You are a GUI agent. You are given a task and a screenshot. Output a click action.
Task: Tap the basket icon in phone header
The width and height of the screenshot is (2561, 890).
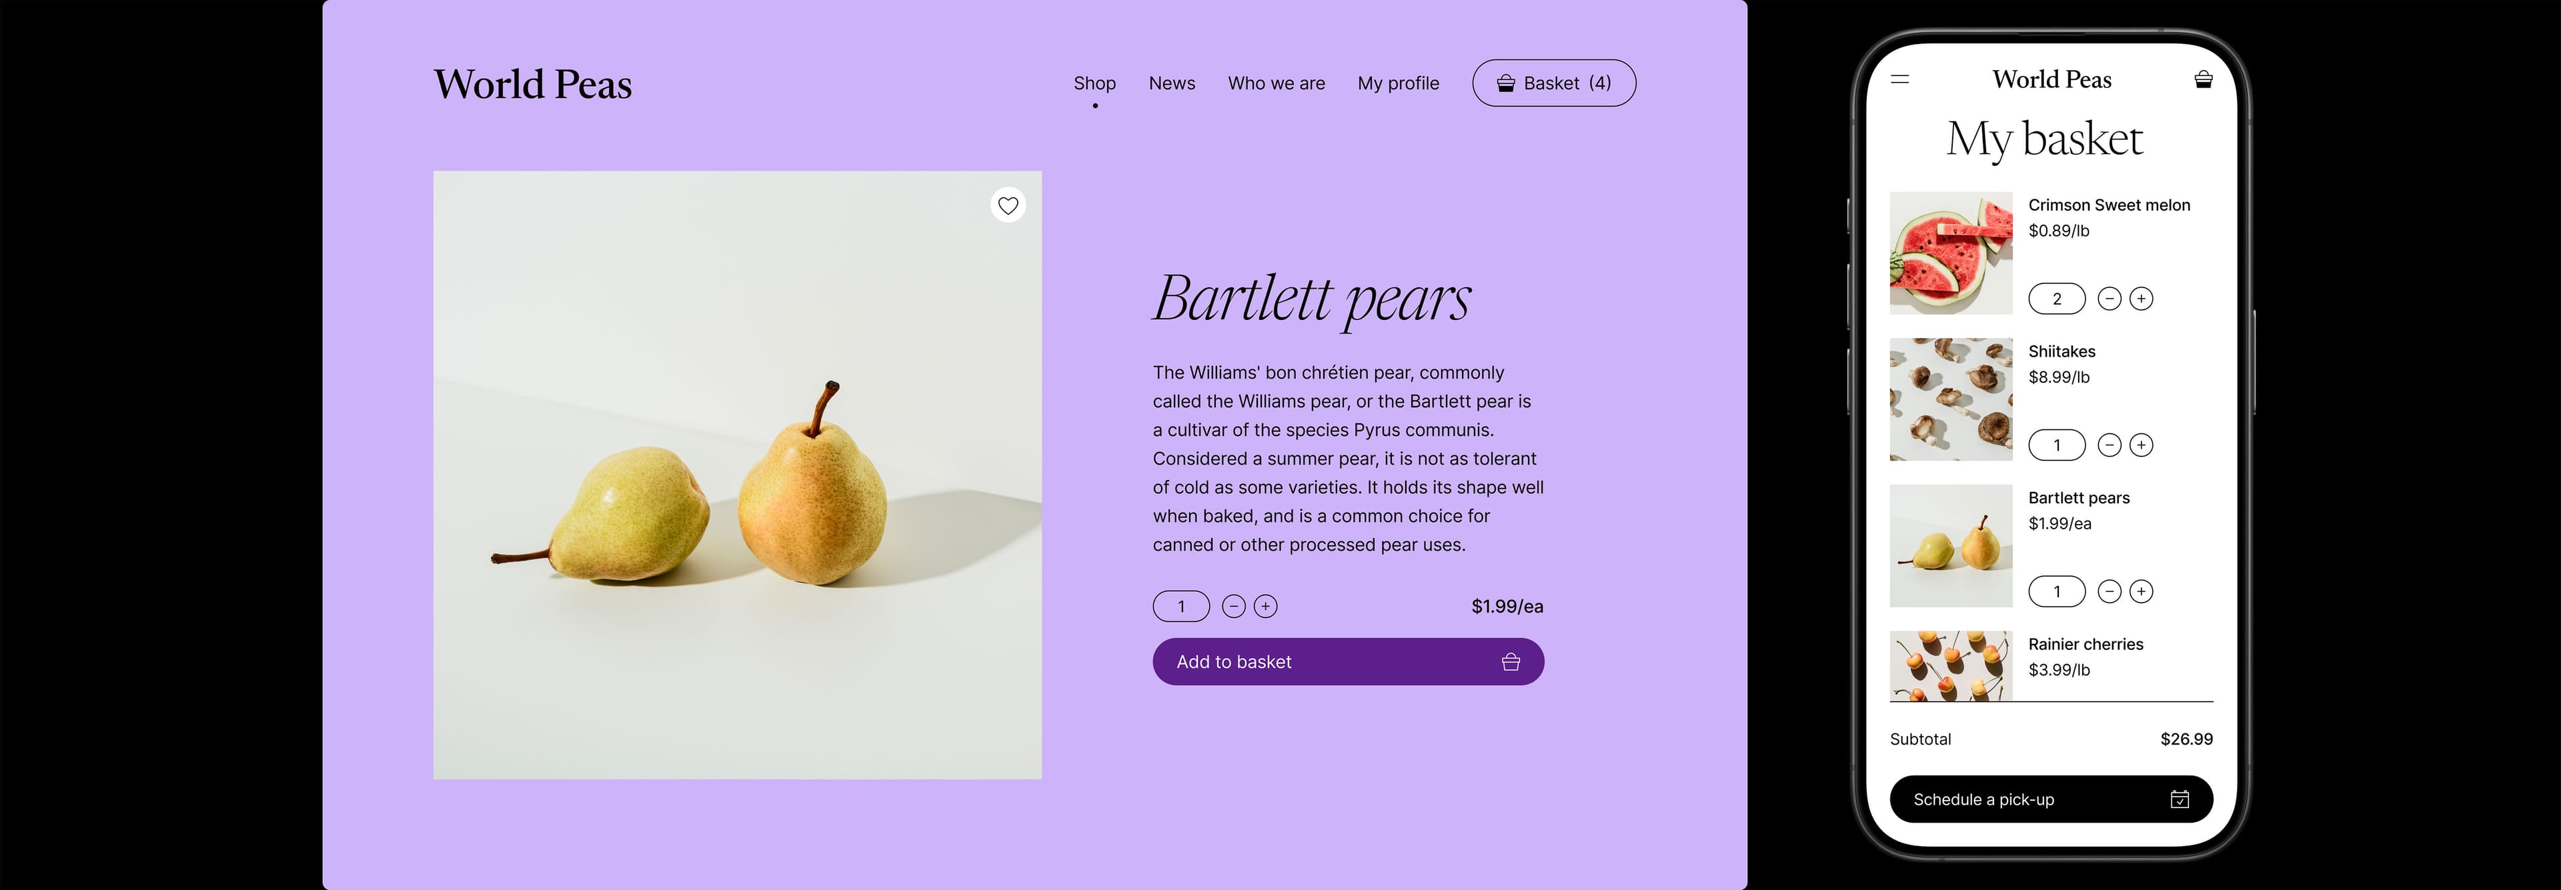2203,79
